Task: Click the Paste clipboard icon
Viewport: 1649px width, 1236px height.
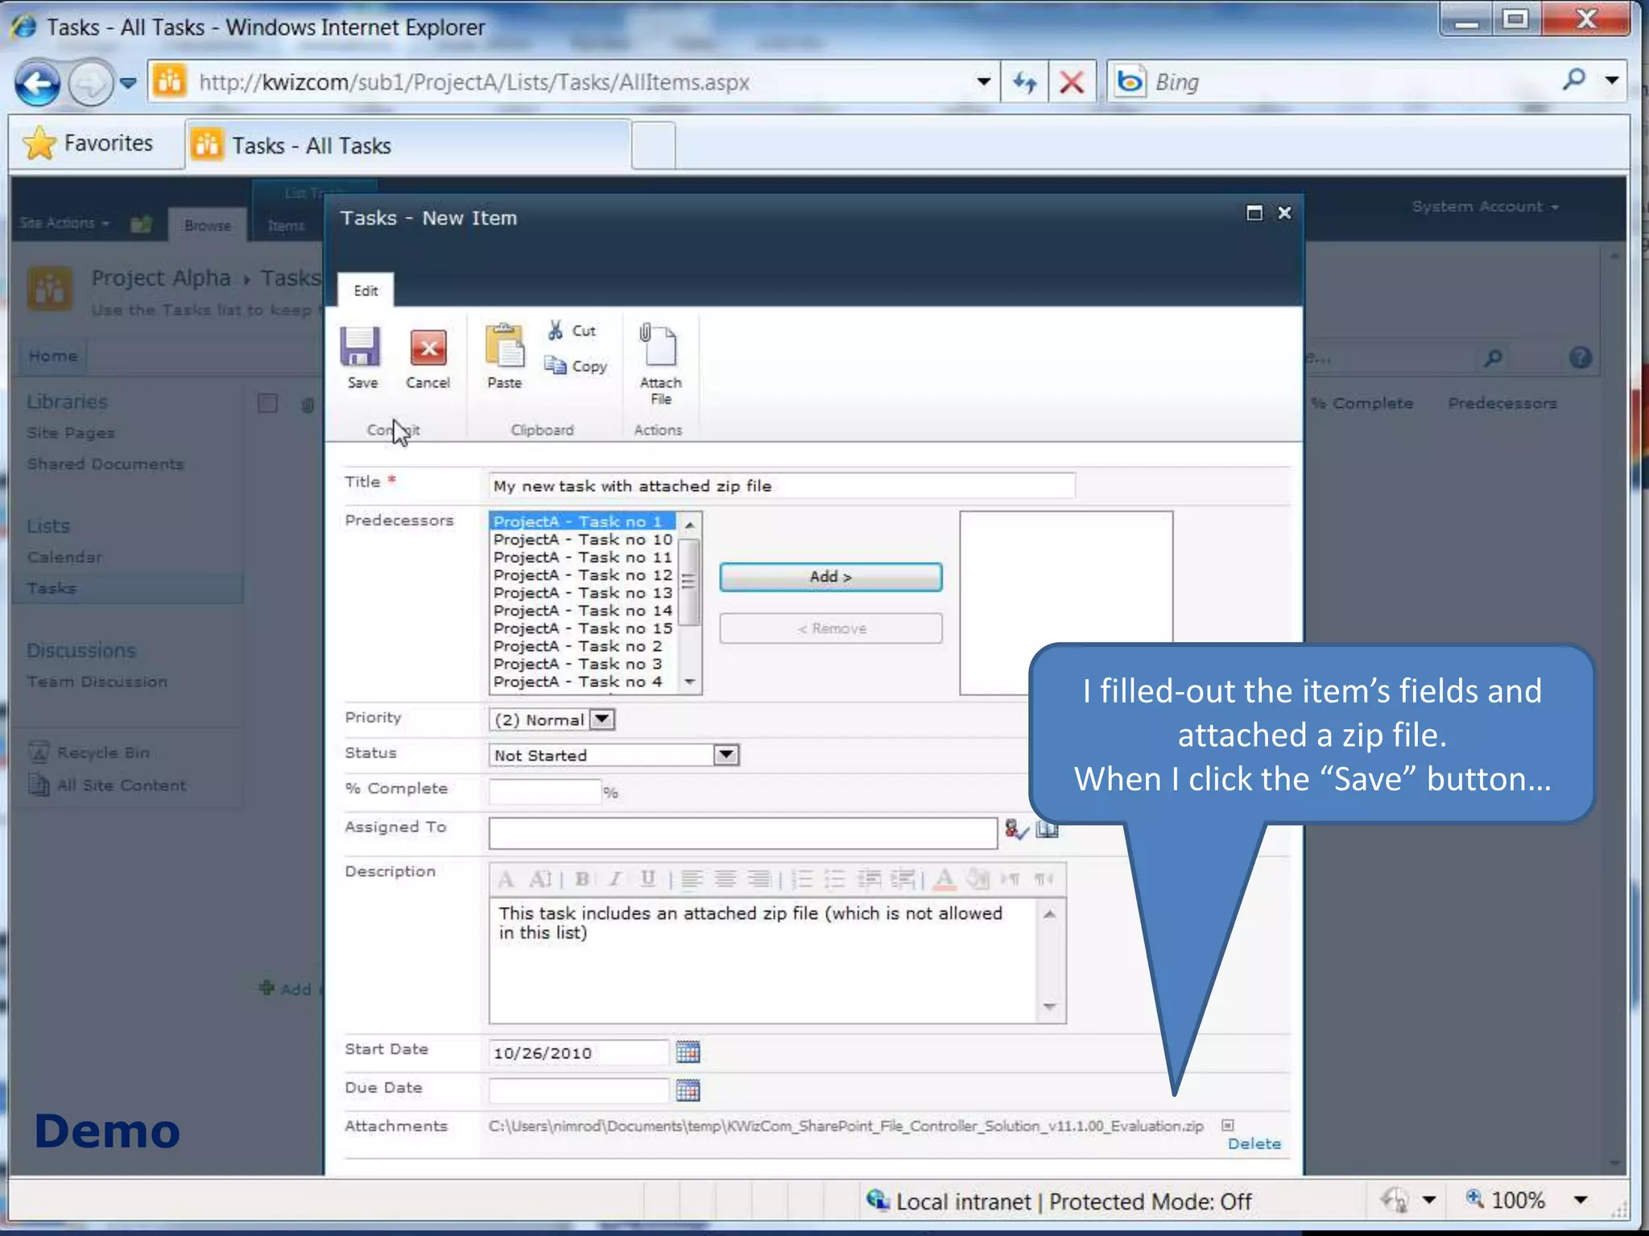Action: [x=504, y=346]
